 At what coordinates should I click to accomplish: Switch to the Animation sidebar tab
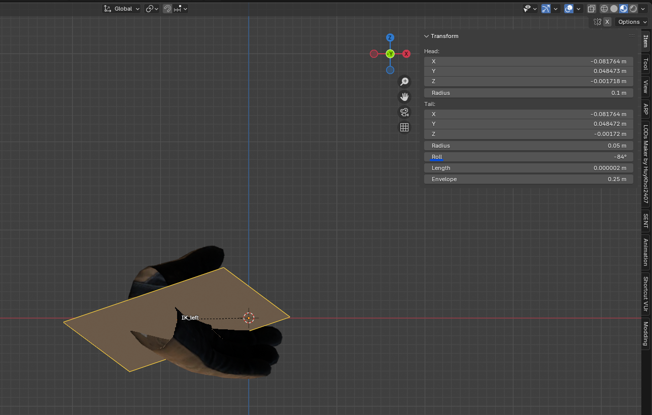coord(646,252)
